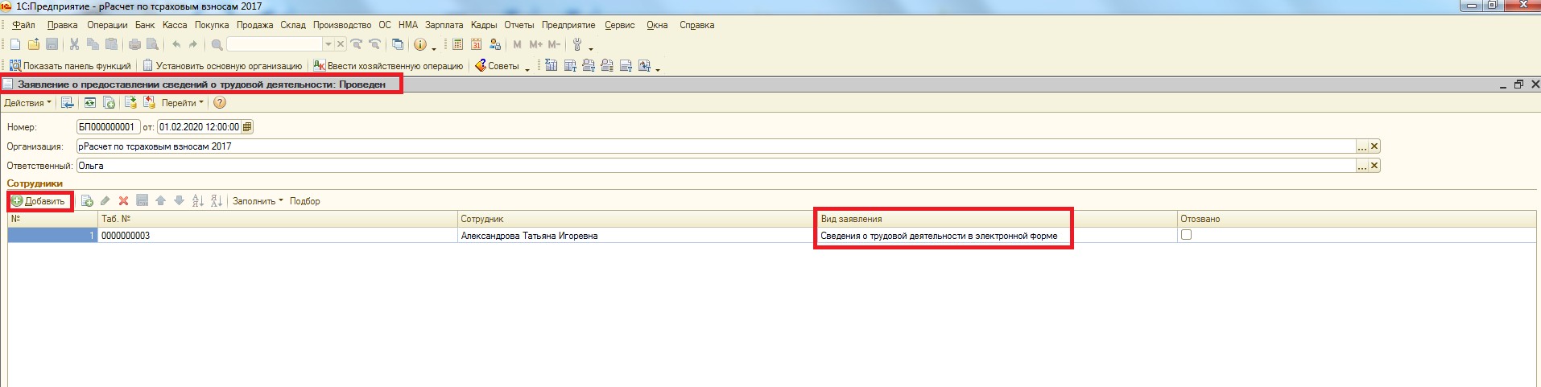Screen dimensions: 1541x387
Task: Sort employees ascending icon
Action: pos(198,201)
